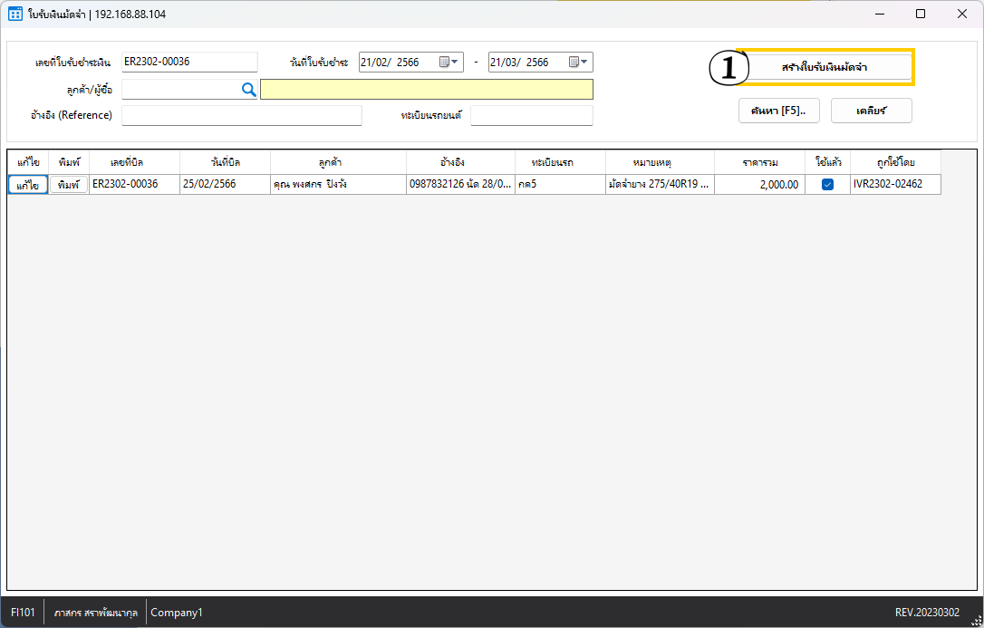
Task: Click the ลูกค้า column header
Action: point(338,162)
